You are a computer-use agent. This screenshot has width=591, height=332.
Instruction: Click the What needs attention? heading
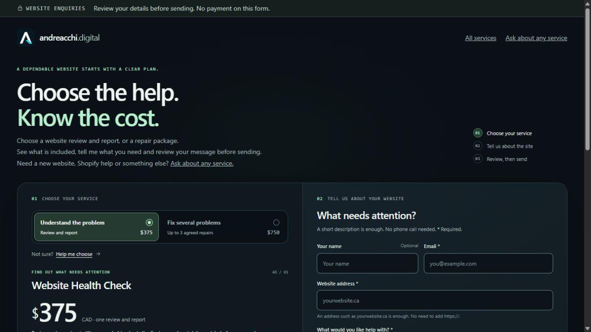click(x=366, y=215)
